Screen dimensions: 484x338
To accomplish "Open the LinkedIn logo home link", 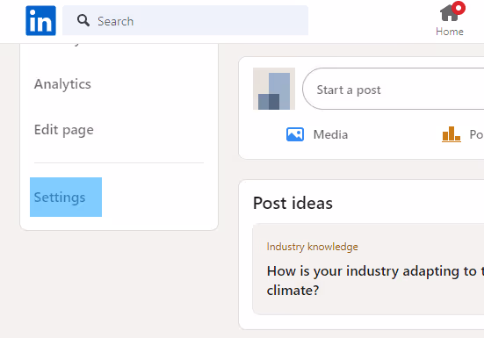I will click(x=40, y=21).
